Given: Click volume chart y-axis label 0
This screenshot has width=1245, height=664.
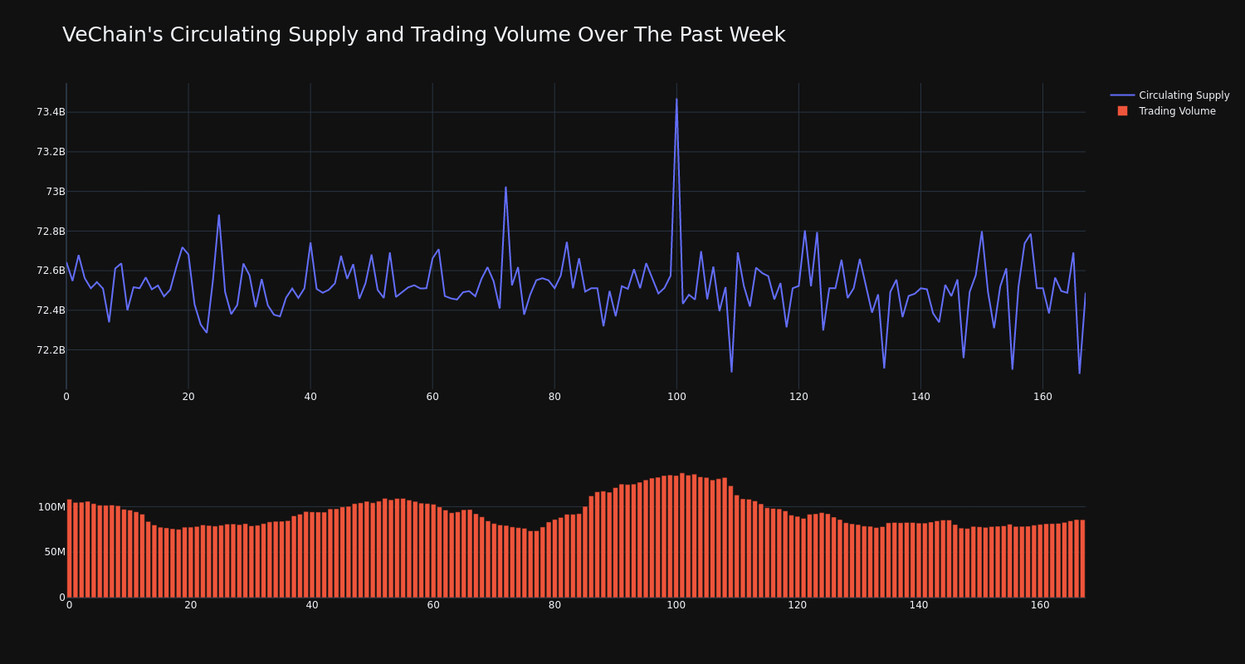Looking at the screenshot, I should 62,597.
